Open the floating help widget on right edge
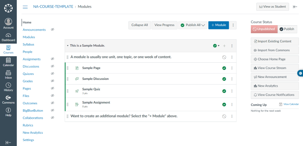This screenshot has width=303, height=146. 300,73
